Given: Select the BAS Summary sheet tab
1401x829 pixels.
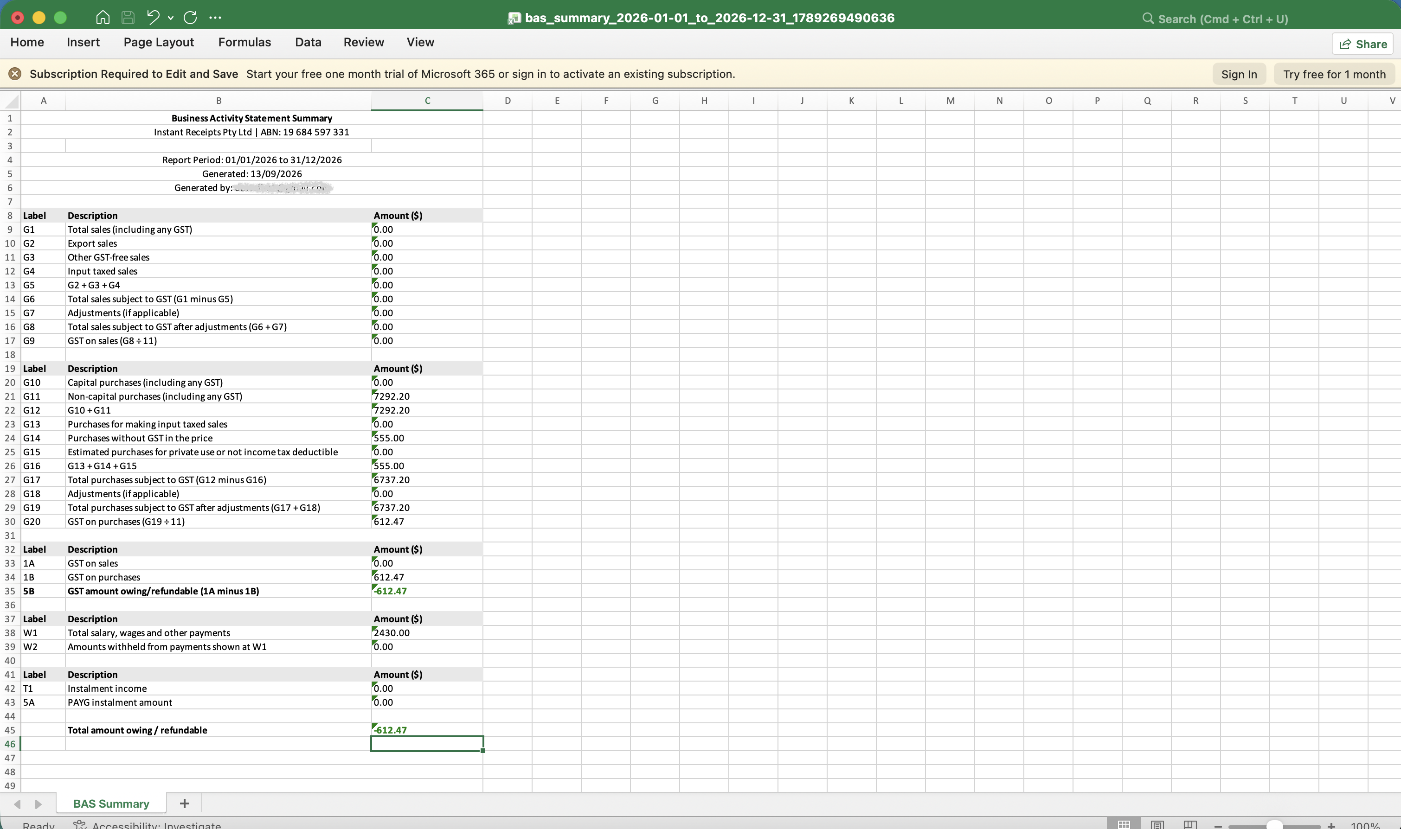Looking at the screenshot, I should click(x=111, y=804).
